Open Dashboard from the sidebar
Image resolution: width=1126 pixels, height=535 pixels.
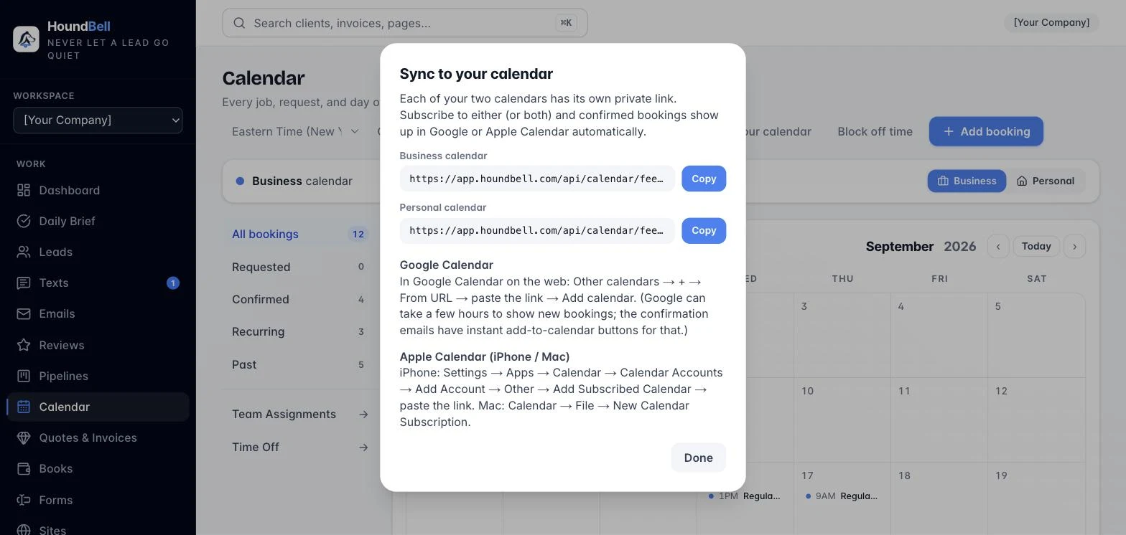coord(98,190)
